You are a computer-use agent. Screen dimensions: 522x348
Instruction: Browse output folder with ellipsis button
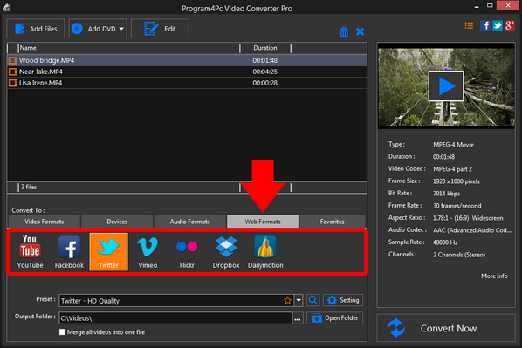298,318
